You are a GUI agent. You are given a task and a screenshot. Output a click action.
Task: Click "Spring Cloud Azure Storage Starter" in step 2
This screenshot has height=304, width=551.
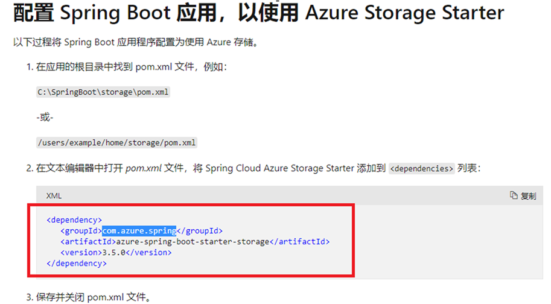click(279, 168)
